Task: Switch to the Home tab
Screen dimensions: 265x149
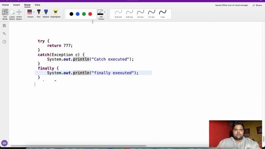Action: point(5,5)
